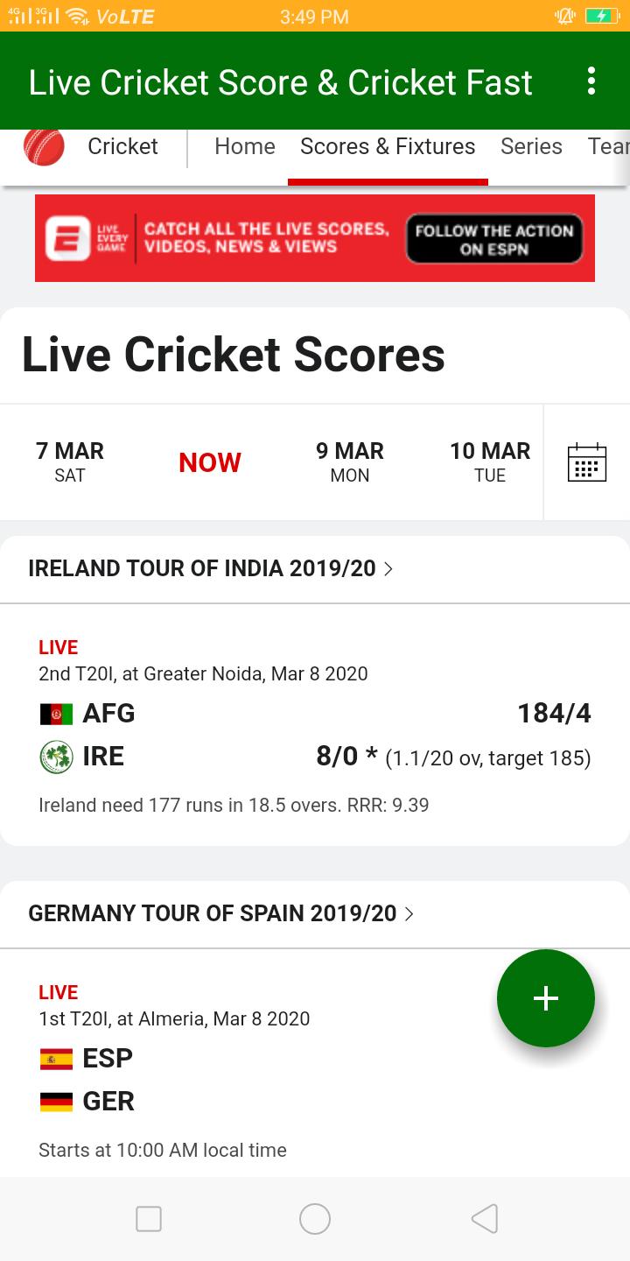630x1261 pixels.
Task: Select the 10 MAR TUE date
Action: click(x=490, y=462)
